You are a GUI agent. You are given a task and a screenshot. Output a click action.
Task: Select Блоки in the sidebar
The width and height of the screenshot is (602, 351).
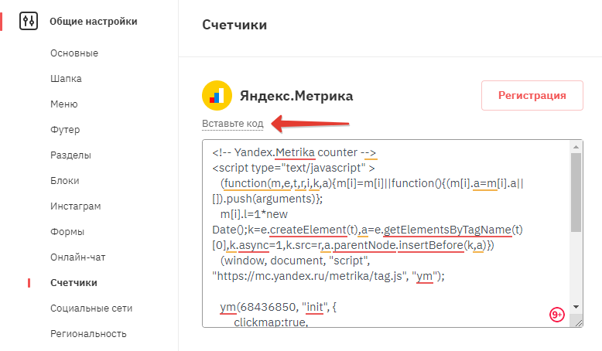click(x=65, y=181)
